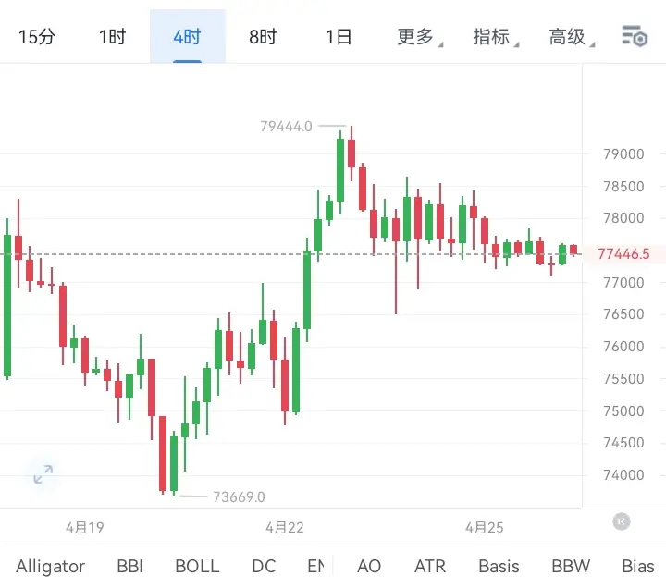Click the circled K icon
Screen dimensions: 666x588
click(622, 521)
